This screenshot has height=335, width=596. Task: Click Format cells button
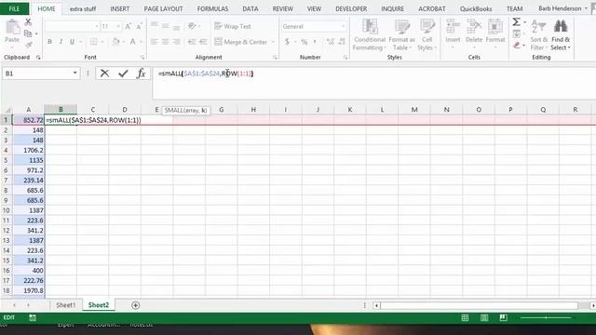494,34
